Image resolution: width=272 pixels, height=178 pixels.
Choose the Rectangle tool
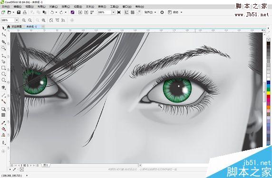coord(3,68)
